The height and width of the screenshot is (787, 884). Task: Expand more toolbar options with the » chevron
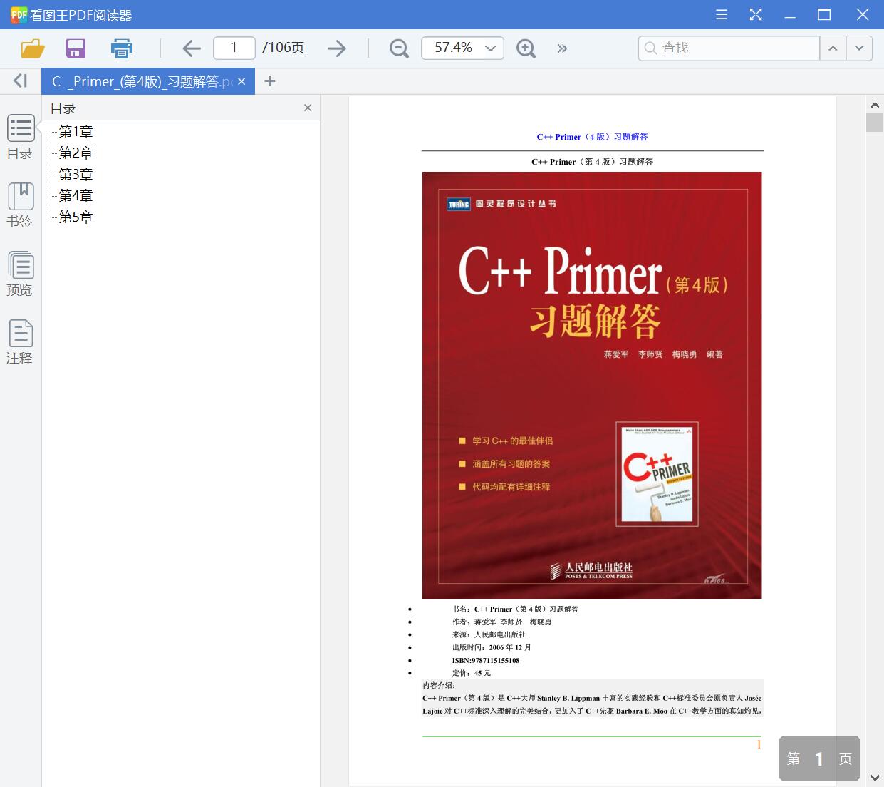[562, 48]
